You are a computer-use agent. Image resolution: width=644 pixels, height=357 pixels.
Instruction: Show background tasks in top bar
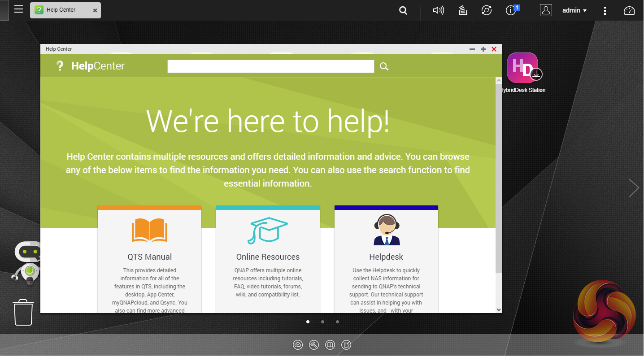[463, 10]
